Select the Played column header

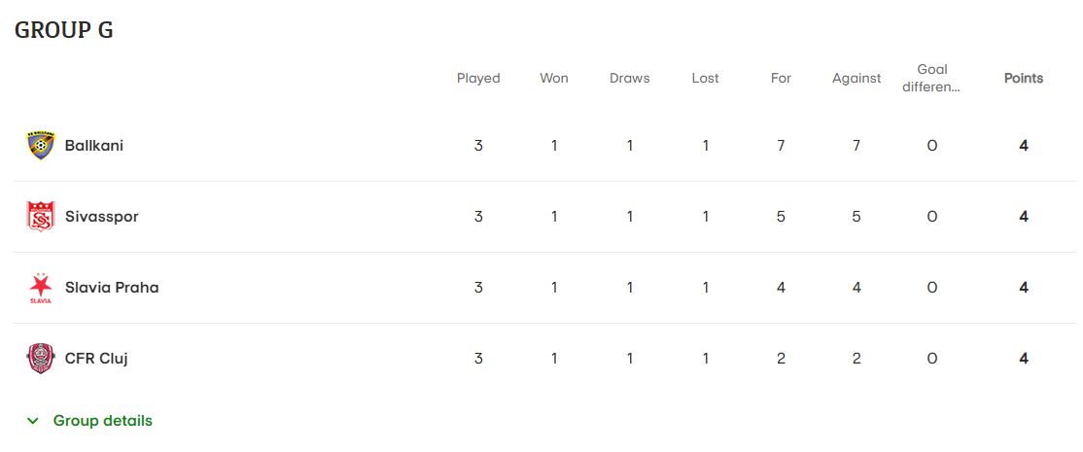(x=478, y=78)
